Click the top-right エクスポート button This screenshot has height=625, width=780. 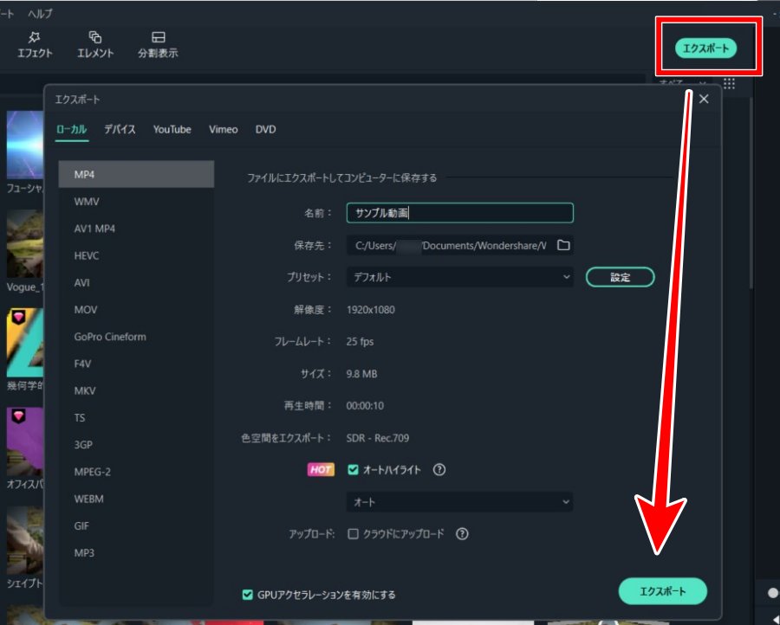click(705, 48)
